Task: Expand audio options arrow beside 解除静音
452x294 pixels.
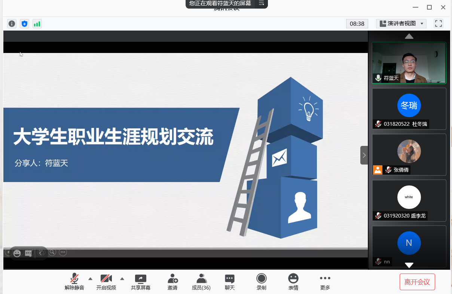Action: click(90, 279)
